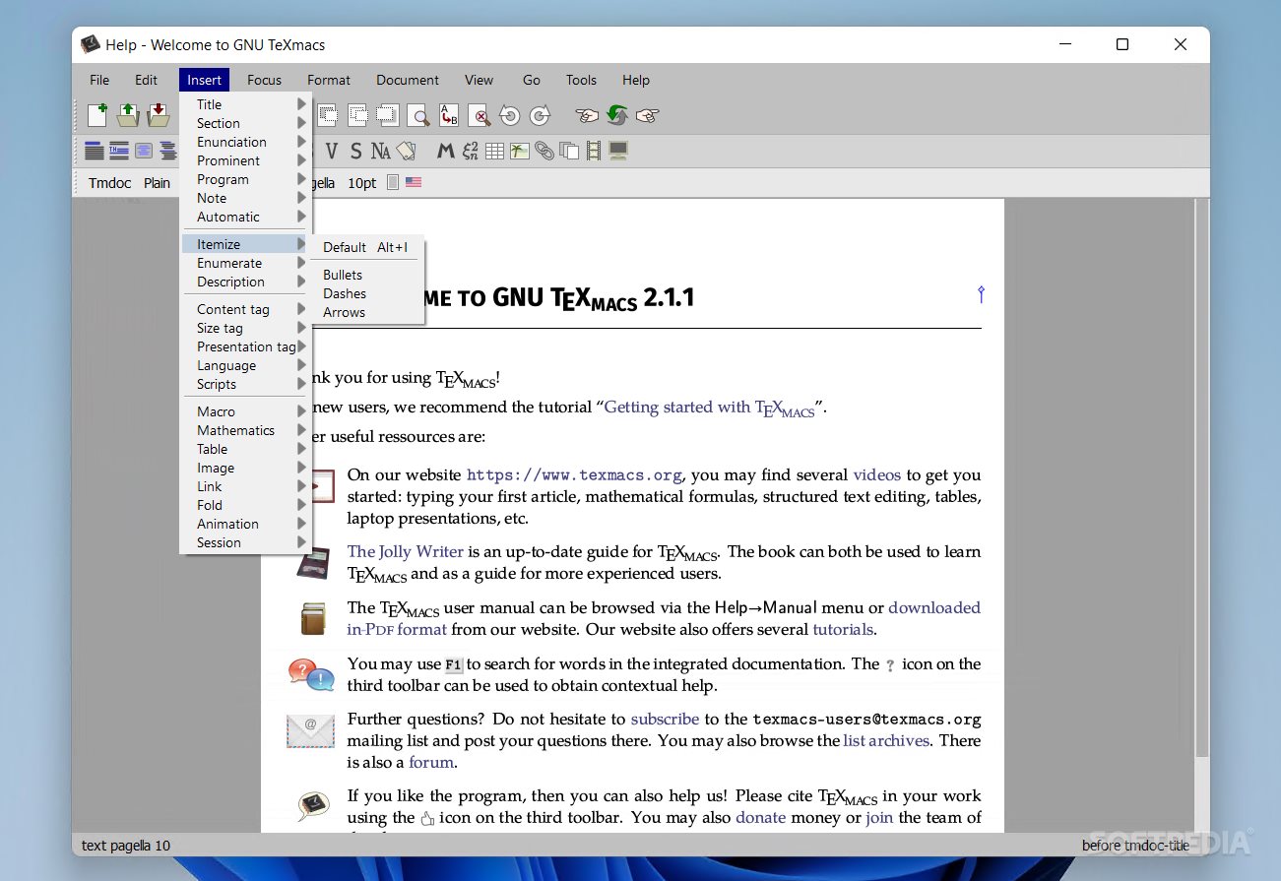Open the 10pt font size dropdown
Image resolution: width=1281 pixels, height=881 pixels.
pos(362,183)
